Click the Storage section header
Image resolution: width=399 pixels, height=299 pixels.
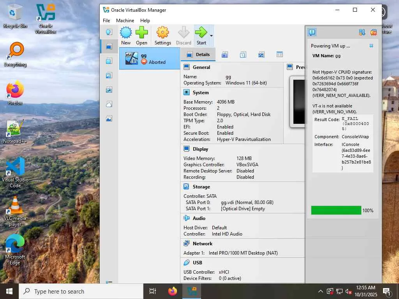201,186
